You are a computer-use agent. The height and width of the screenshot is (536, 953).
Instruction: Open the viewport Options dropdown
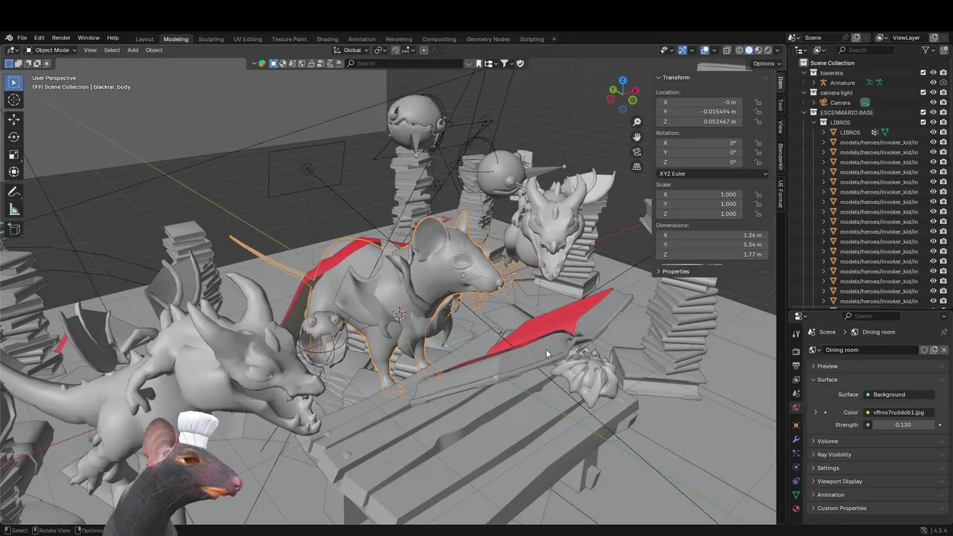tap(765, 63)
